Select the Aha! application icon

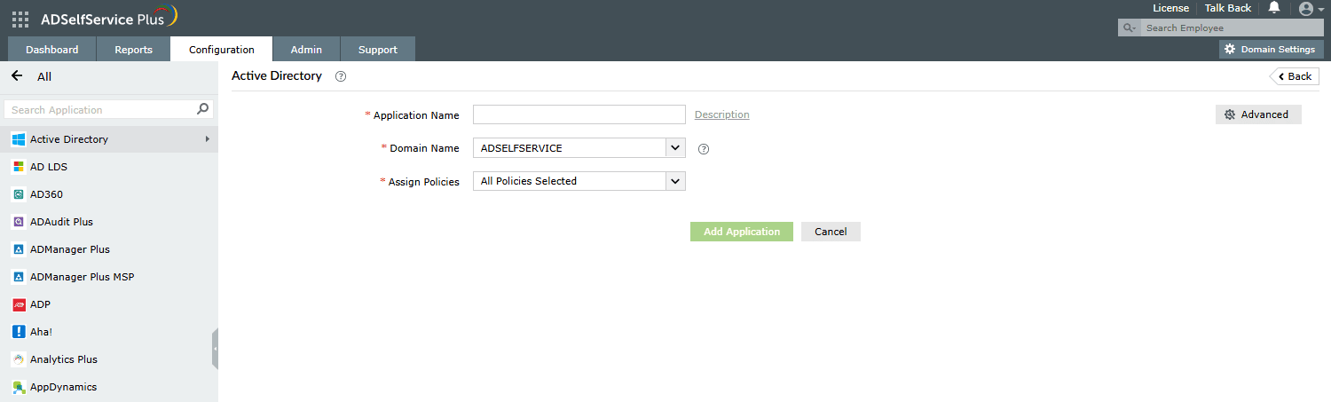coord(18,332)
